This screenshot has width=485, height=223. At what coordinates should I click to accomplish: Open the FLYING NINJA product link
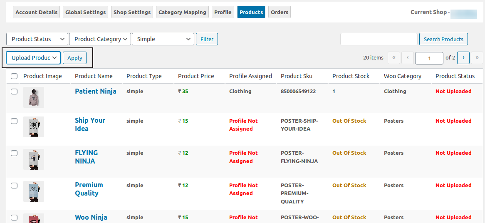click(86, 157)
